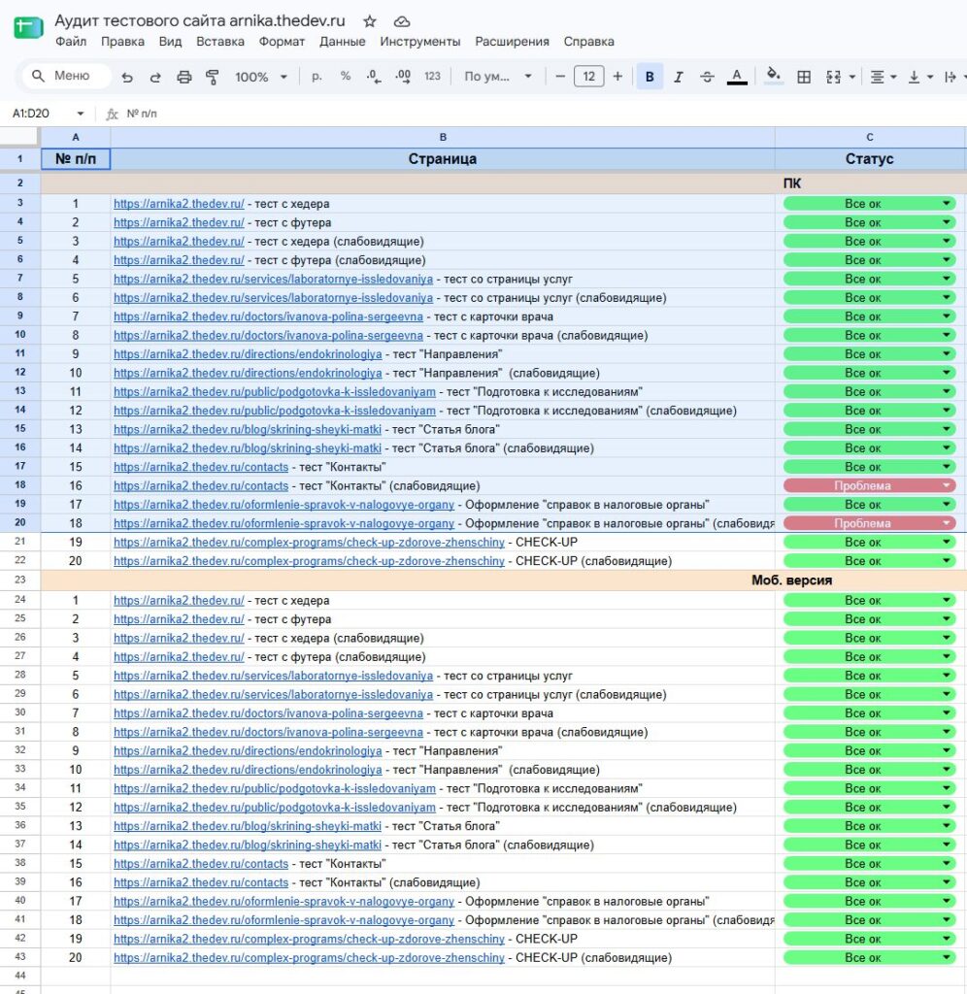Open the borders tool
This screenshot has height=994, width=967.
point(804,77)
